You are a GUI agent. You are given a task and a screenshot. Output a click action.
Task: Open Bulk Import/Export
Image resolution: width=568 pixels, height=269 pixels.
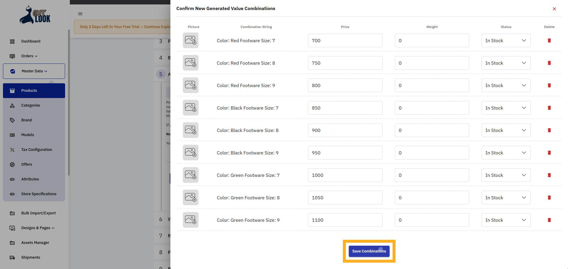click(38, 213)
